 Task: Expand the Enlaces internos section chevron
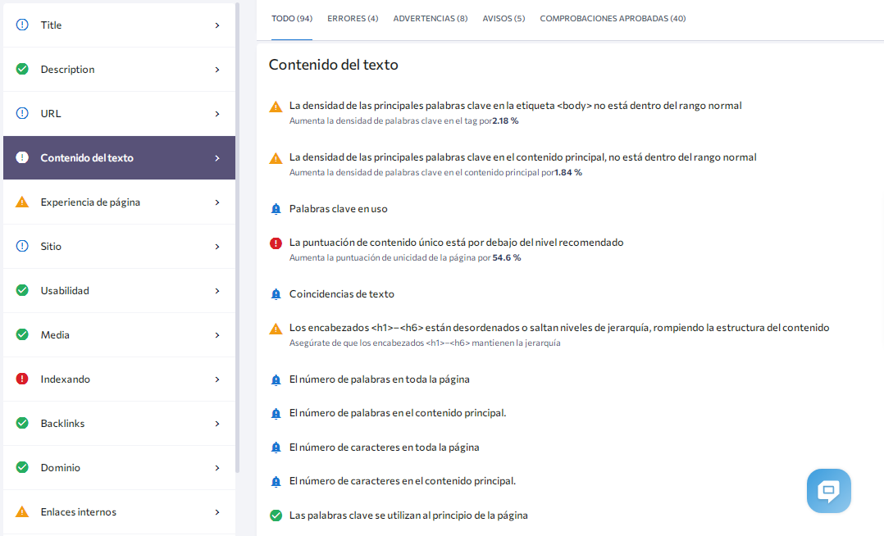pos(217,511)
